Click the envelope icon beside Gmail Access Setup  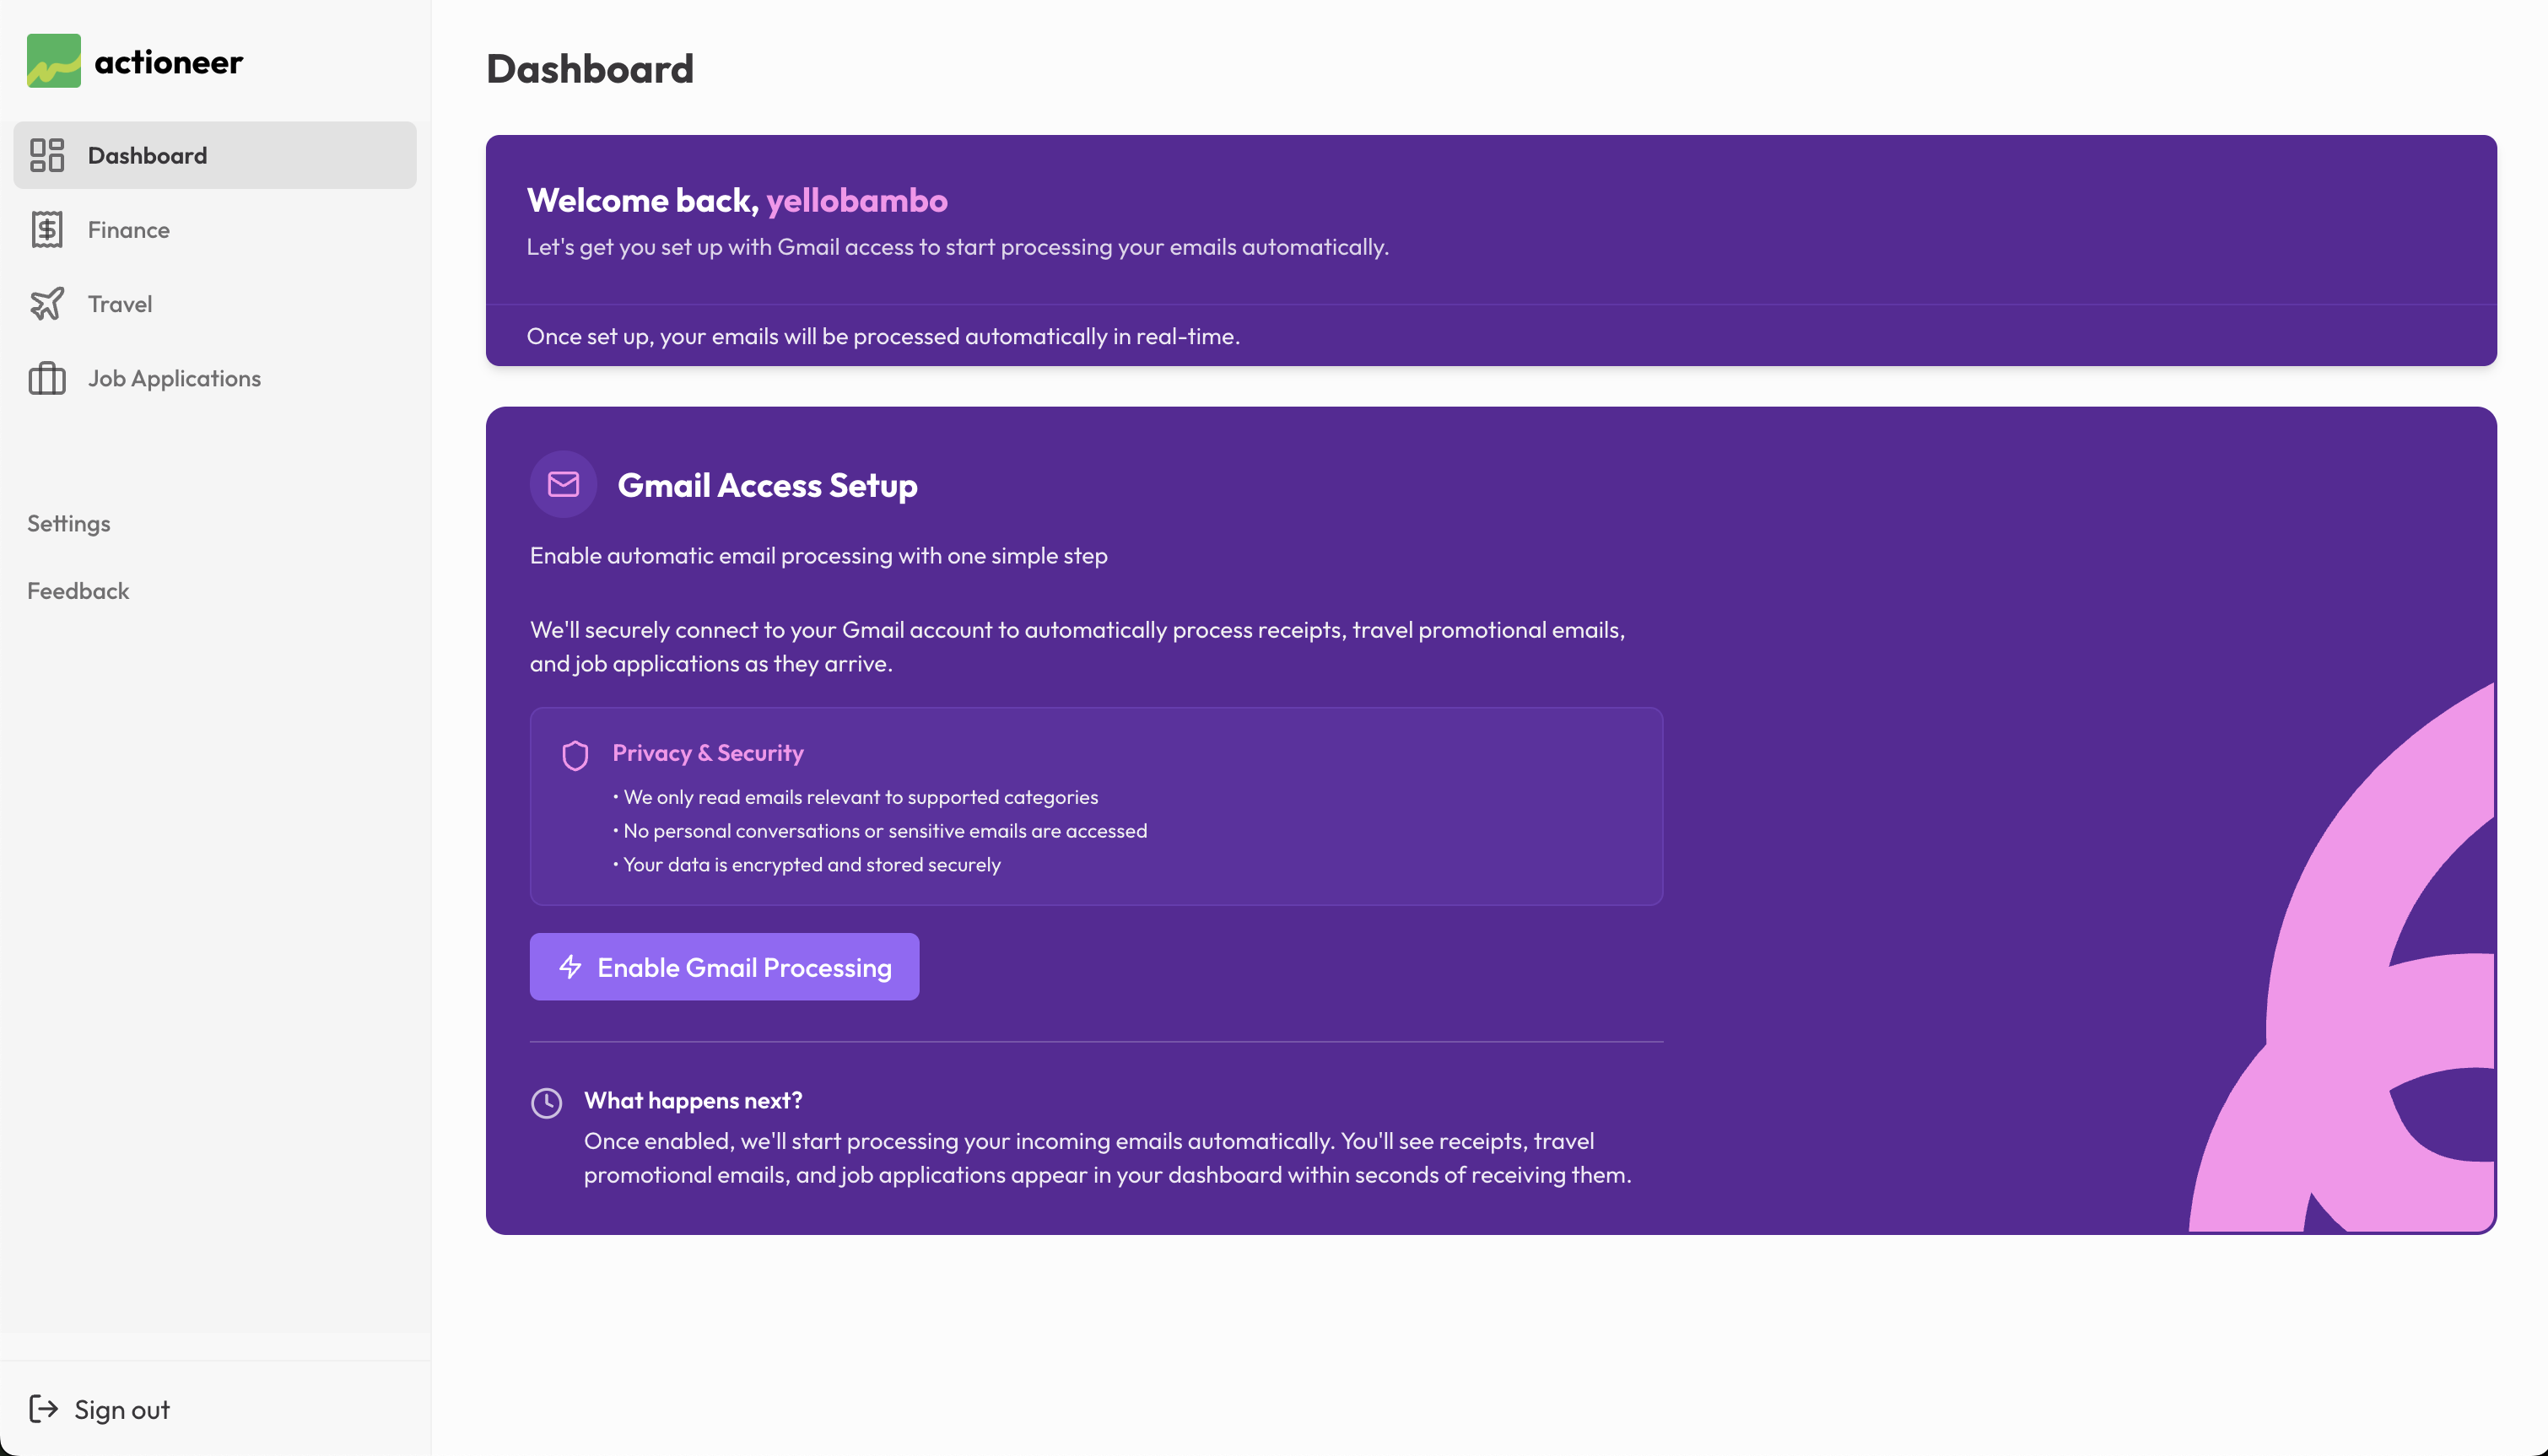pos(563,485)
